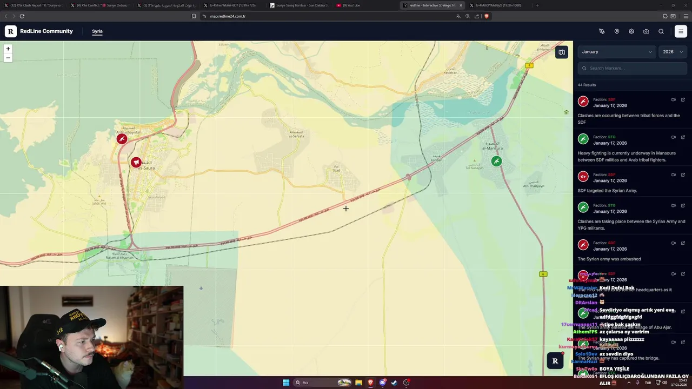Screen dimensions: 692x389
Task: Click the camera screenshot icon in header
Action: coord(646,31)
